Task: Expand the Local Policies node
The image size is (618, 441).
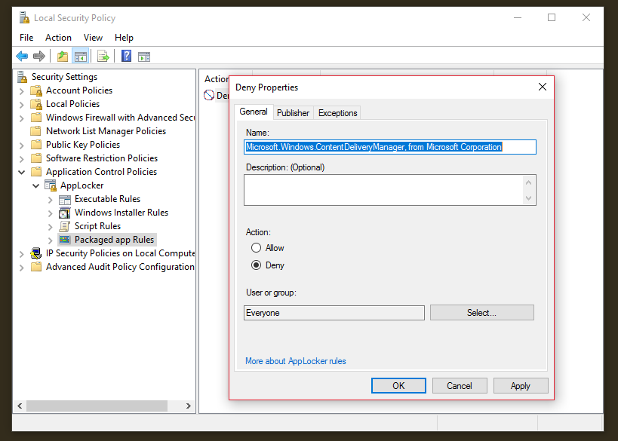Action: [x=22, y=105]
